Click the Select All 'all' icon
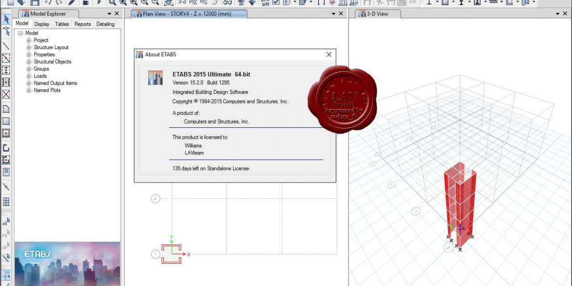572x286 pixels. coord(6,222)
